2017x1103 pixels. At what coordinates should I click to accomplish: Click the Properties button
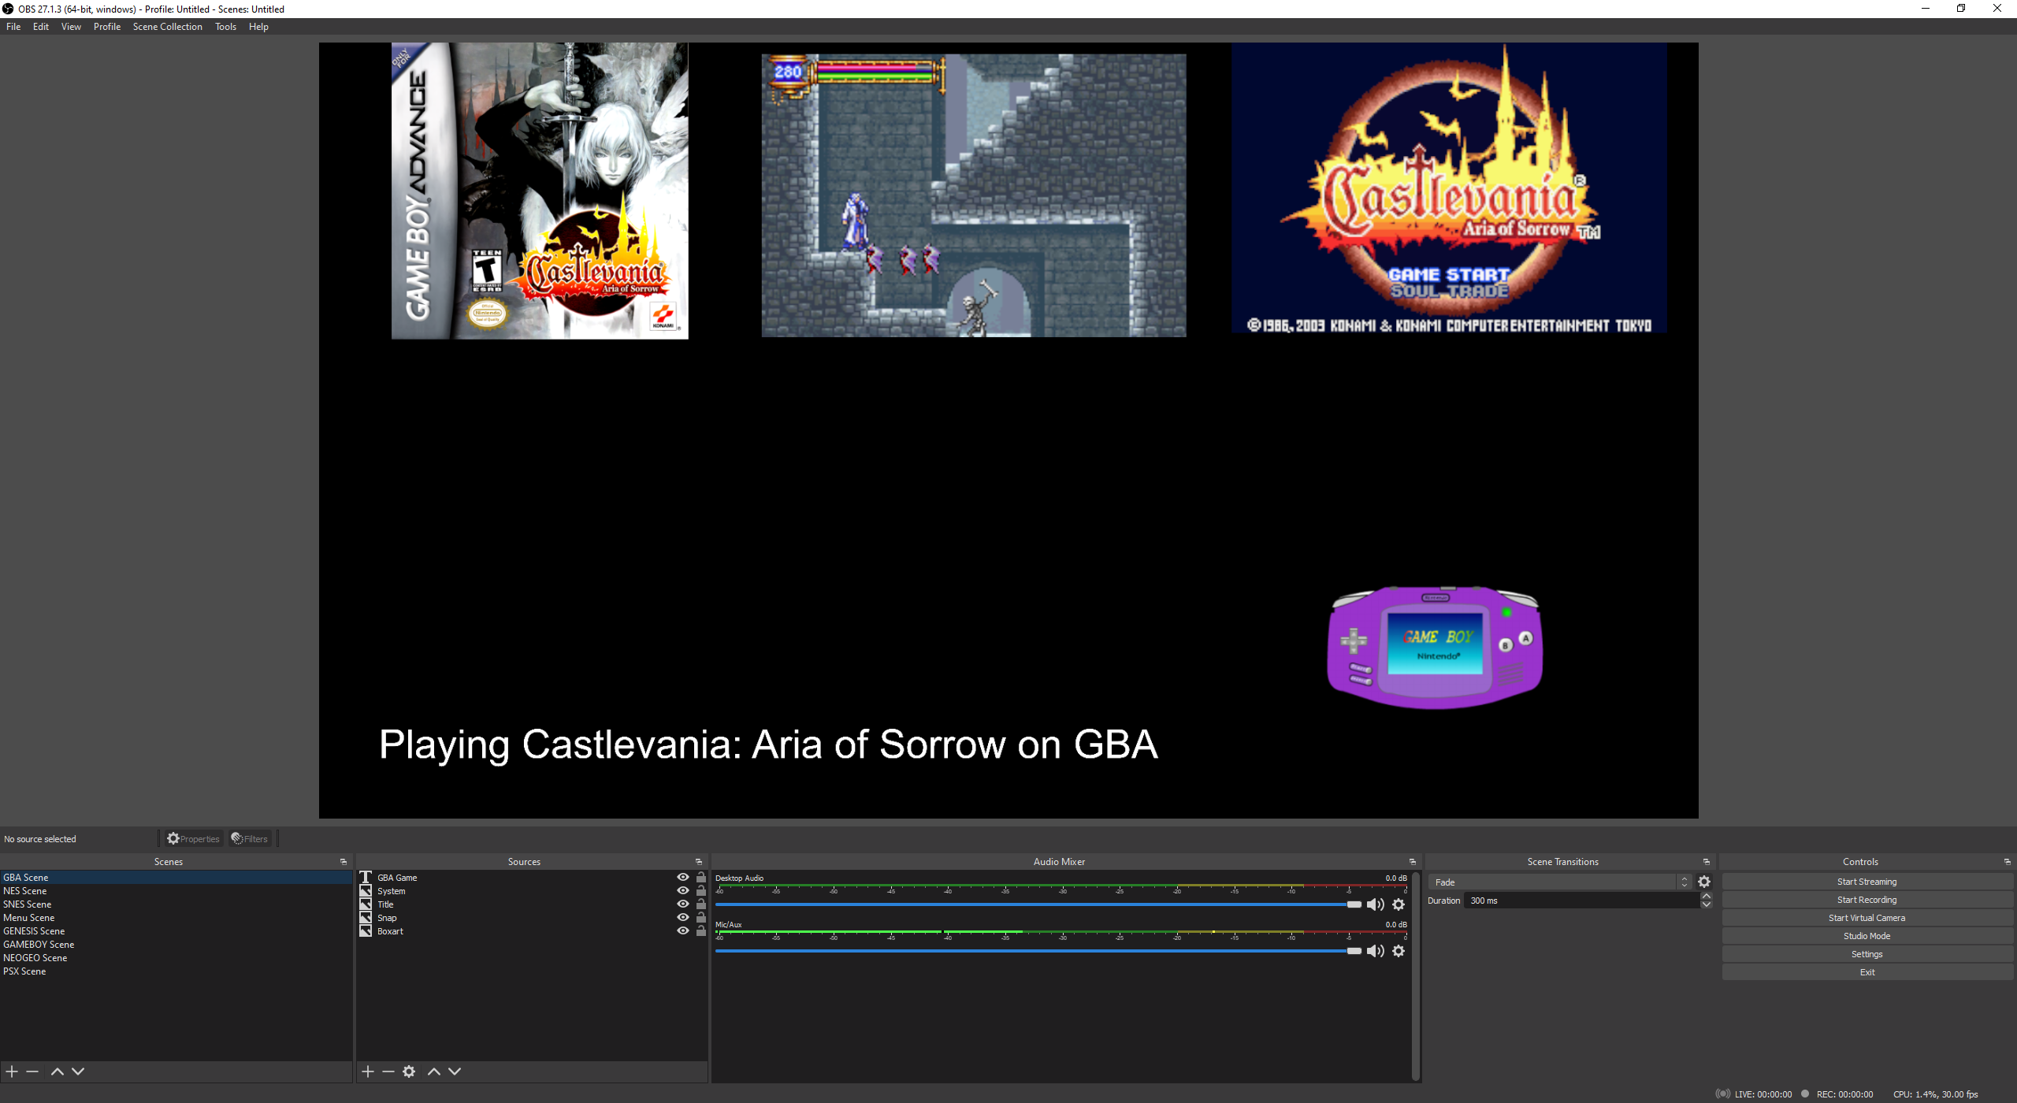click(193, 839)
